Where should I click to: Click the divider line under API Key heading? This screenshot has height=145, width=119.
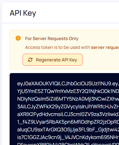tap(60, 23)
